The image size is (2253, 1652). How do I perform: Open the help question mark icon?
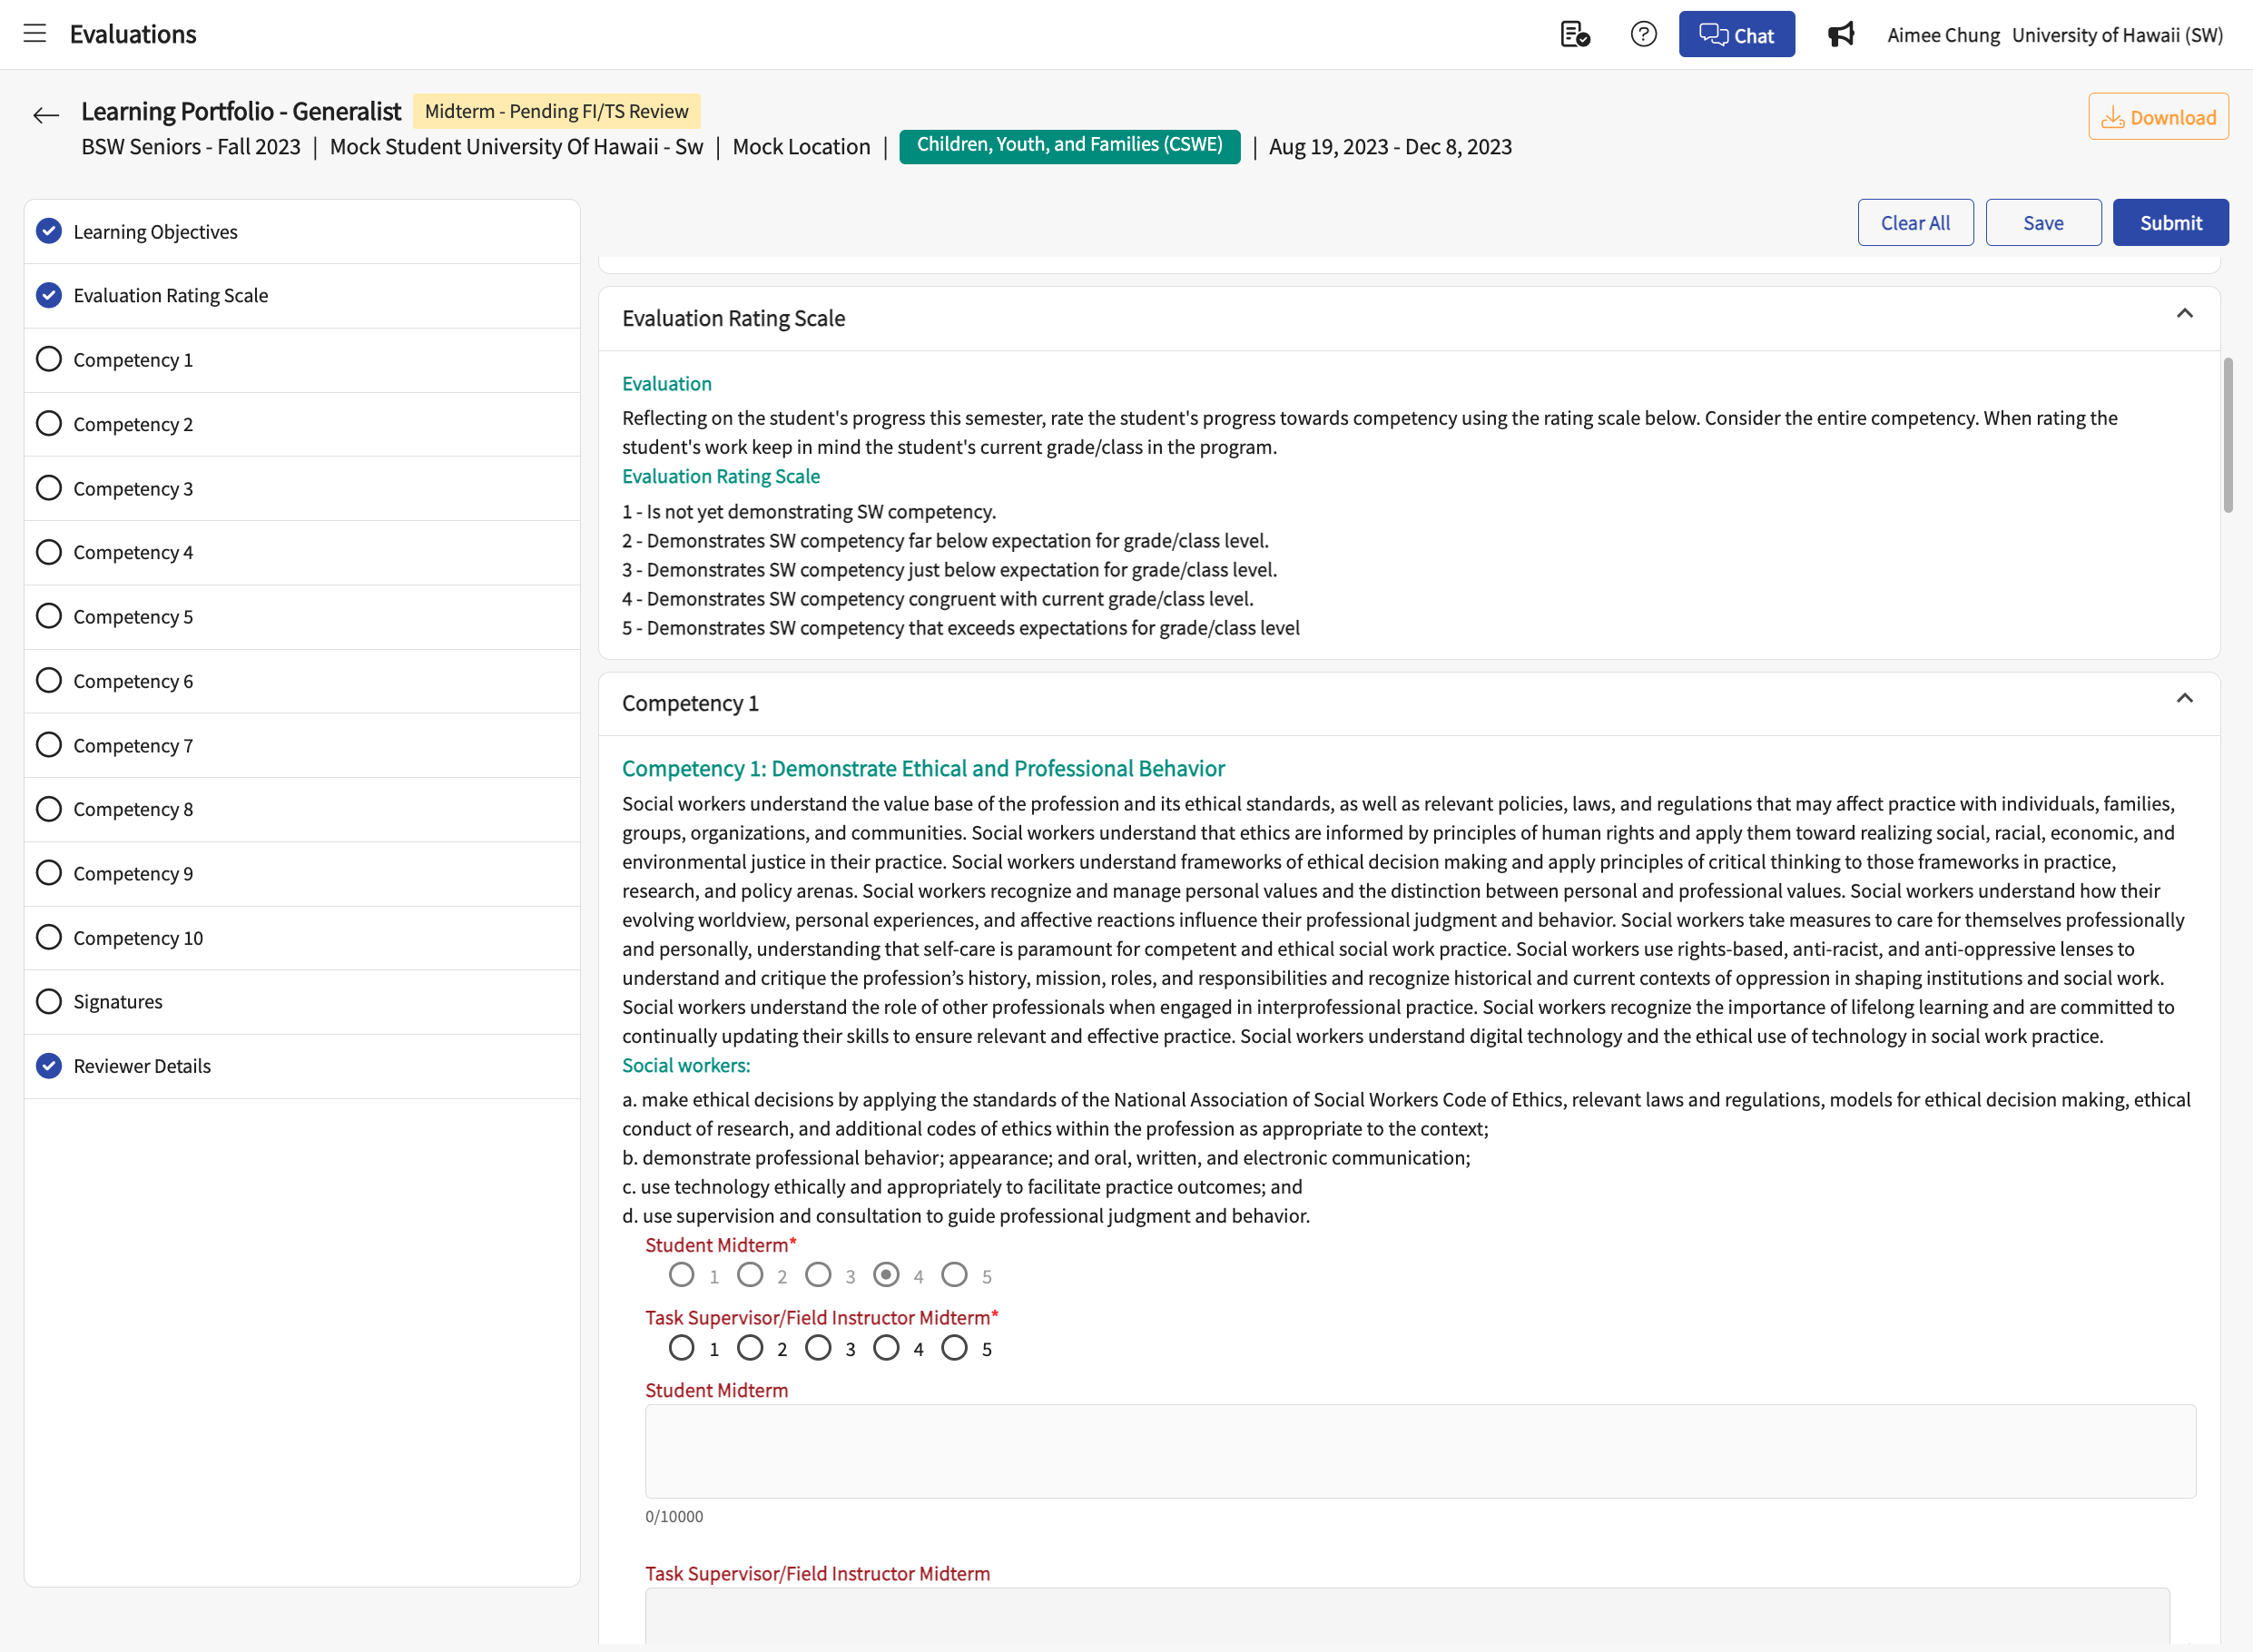pos(1643,34)
